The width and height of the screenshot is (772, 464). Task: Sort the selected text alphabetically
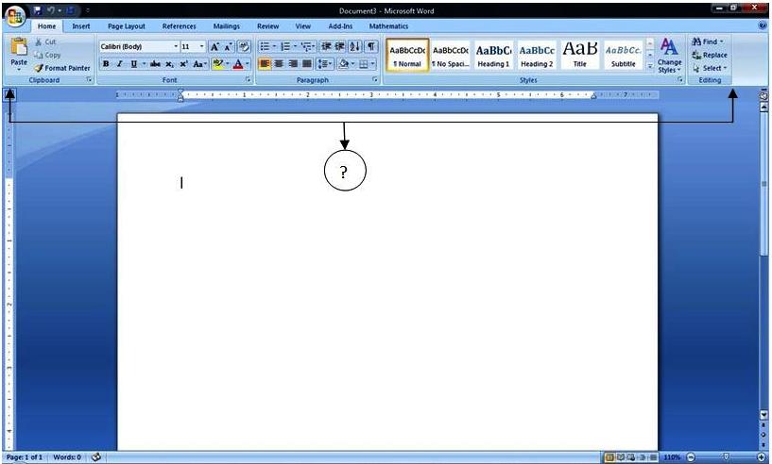(x=354, y=46)
